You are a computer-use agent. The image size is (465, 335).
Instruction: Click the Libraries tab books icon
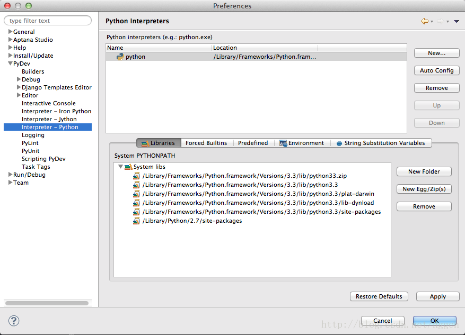(x=145, y=143)
